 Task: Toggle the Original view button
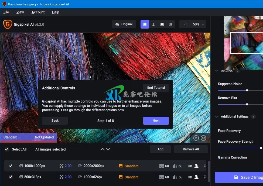click(124, 24)
